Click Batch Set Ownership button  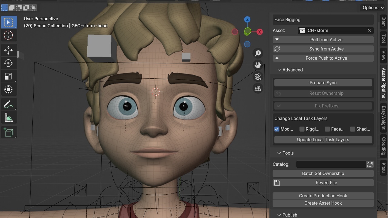[323, 173]
